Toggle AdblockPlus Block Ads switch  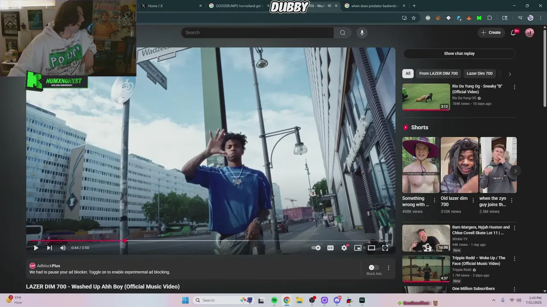[374, 268]
